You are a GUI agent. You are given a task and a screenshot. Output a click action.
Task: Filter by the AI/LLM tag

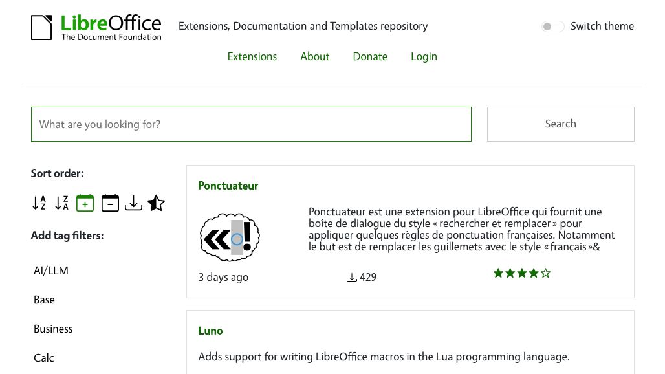coord(51,270)
